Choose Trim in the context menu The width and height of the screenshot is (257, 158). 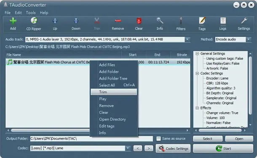click(x=114, y=92)
